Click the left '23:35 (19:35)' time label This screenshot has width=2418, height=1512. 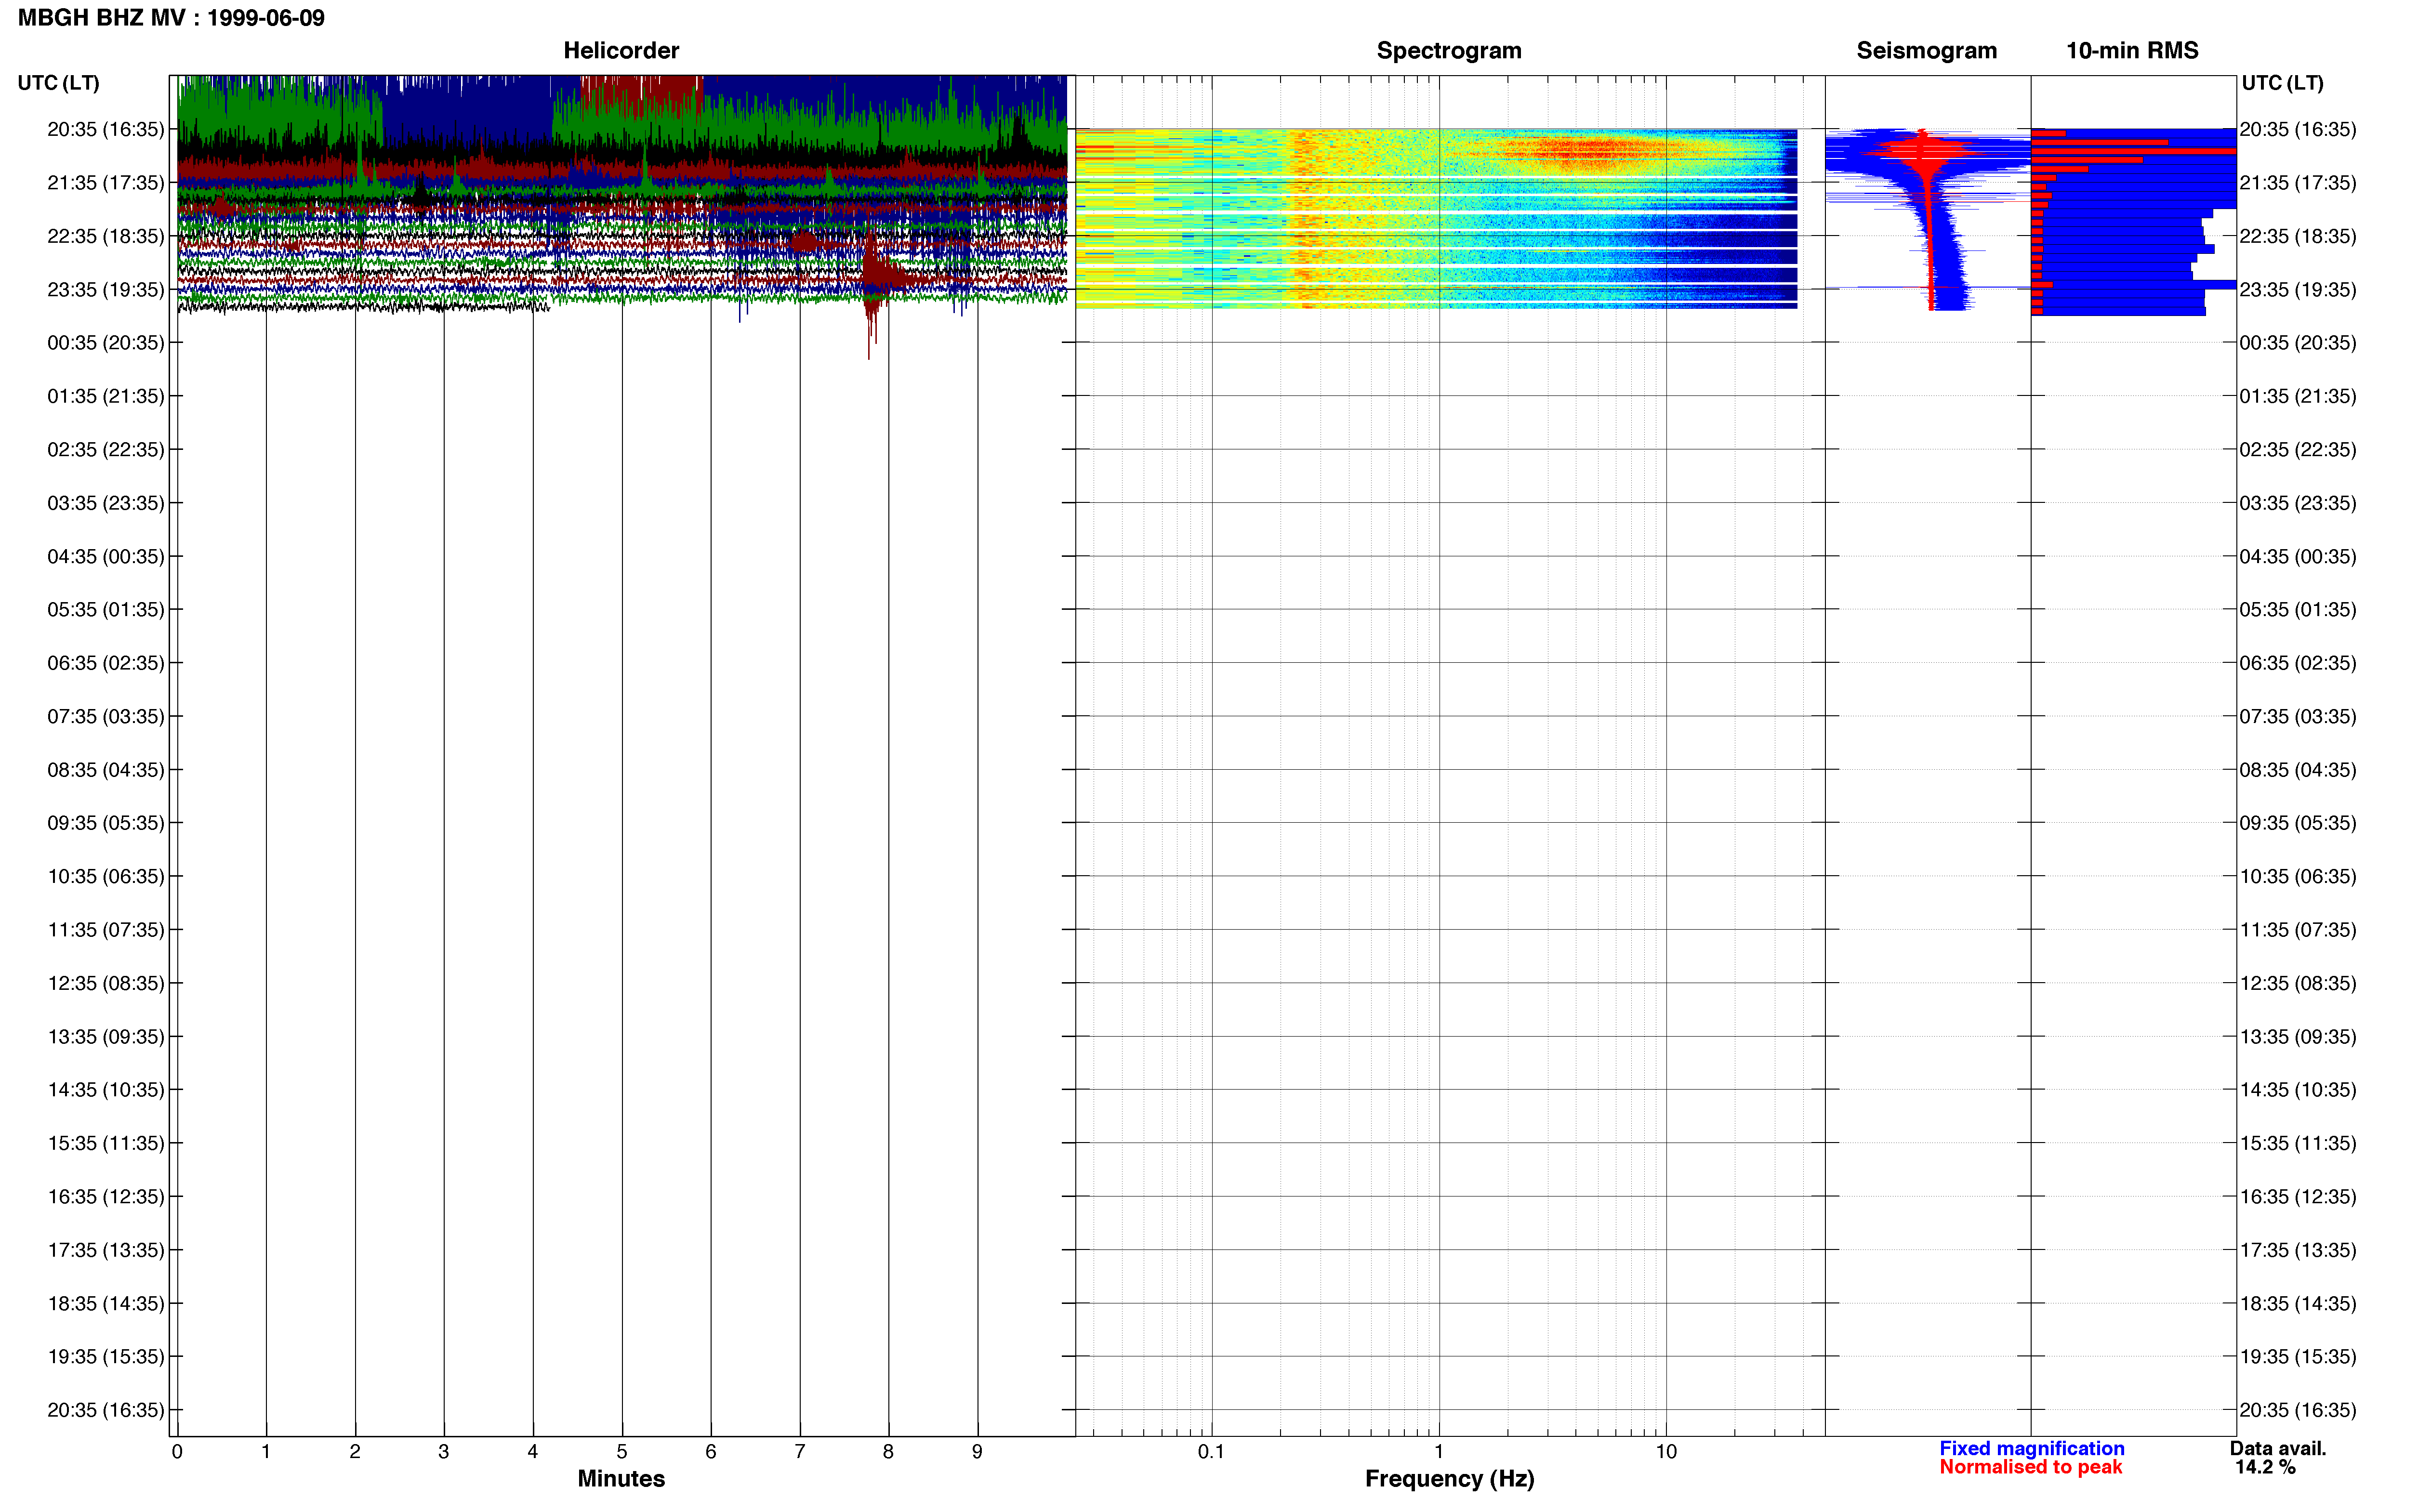[x=106, y=289]
